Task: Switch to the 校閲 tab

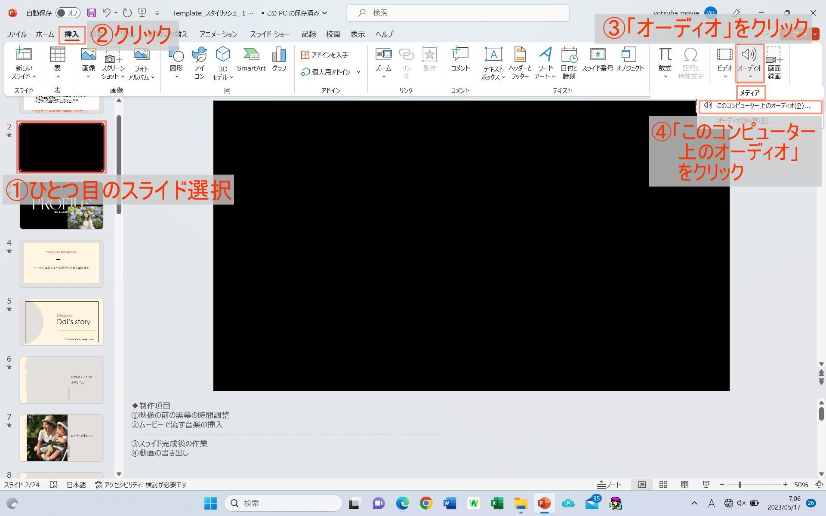Action: pyautogui.click(x=333, y=34)
